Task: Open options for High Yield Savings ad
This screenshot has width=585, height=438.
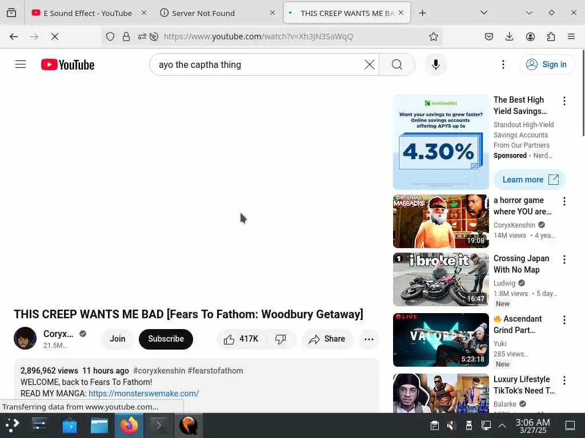Action: [x=564, y=101]
